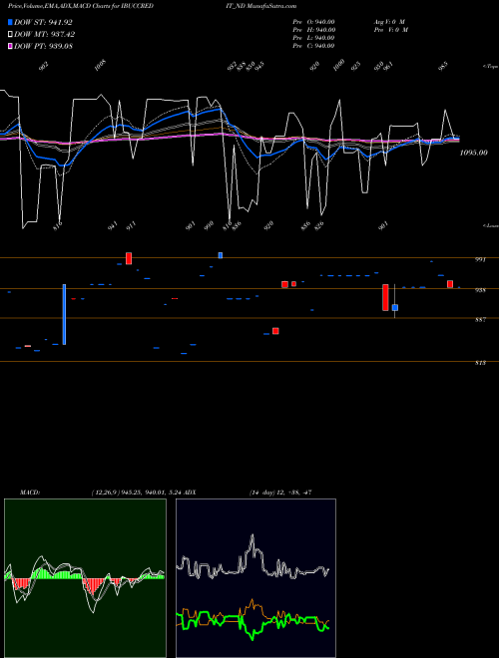Image resolution: width=499 pixels, height=658 pixels.
Task: Click the 938 price level label
Action: click(480, 290)
